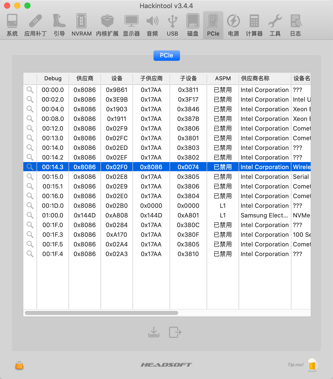Click the export PCIe list icon
Screen dimensions: 333x379
[175, 332]
